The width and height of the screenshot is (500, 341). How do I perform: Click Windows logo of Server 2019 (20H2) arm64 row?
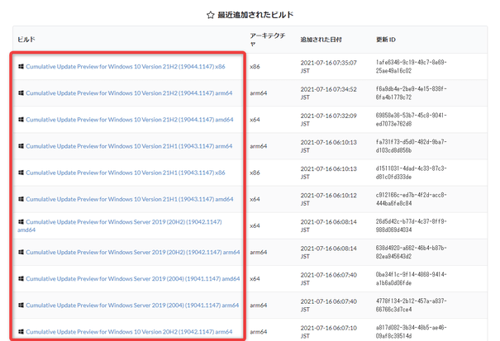21,252
